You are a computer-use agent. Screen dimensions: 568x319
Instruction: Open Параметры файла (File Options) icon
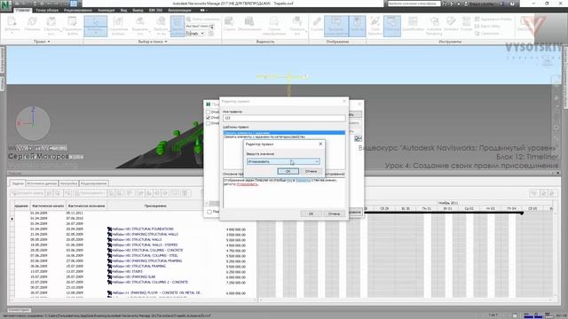click(72, 26)
